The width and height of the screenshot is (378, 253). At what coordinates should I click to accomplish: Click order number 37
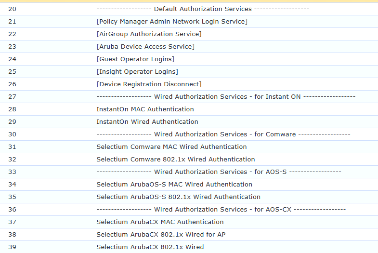tap(12, 222)
